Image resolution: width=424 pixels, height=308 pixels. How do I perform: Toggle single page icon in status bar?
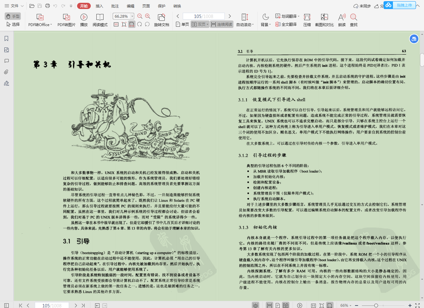[x=278, y=306]
